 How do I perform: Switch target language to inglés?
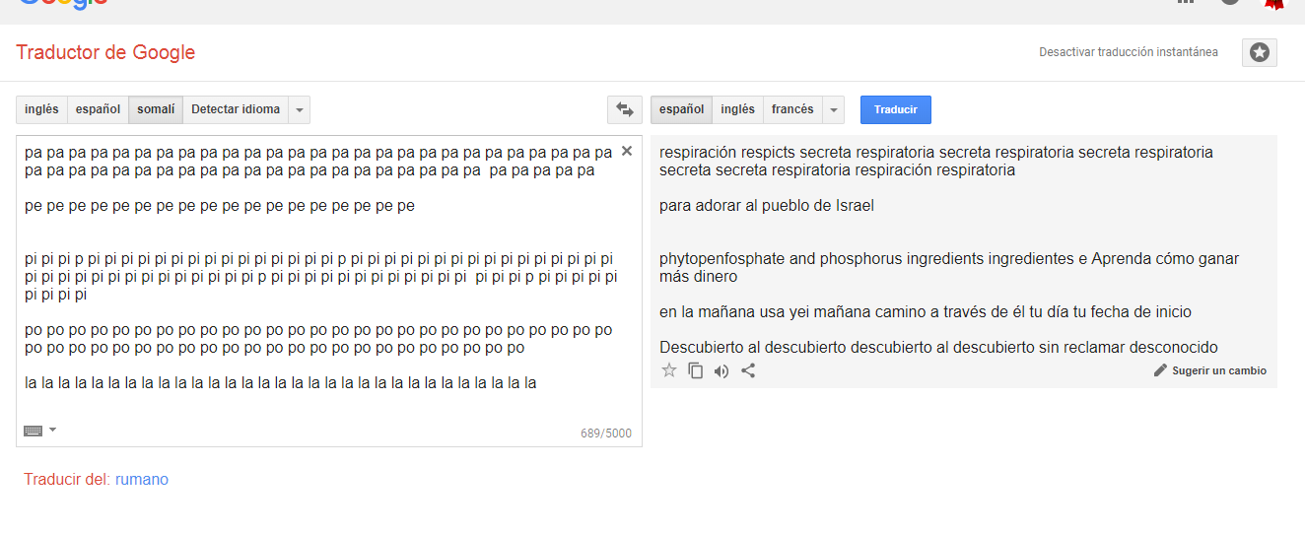(737, 109)
